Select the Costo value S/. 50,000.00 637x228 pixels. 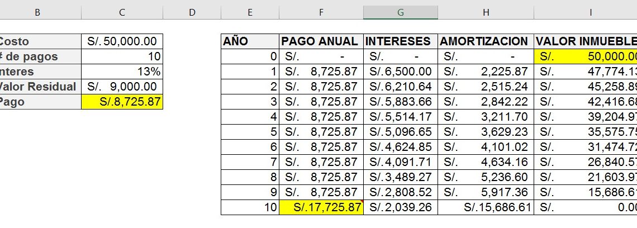point(122,41)
